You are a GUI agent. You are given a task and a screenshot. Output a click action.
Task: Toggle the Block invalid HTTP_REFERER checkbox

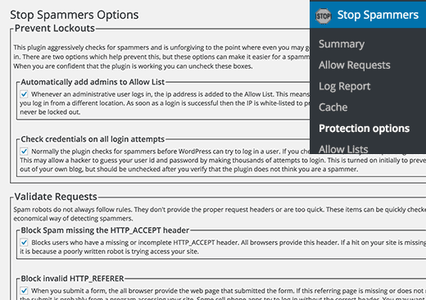pos(24,290)
